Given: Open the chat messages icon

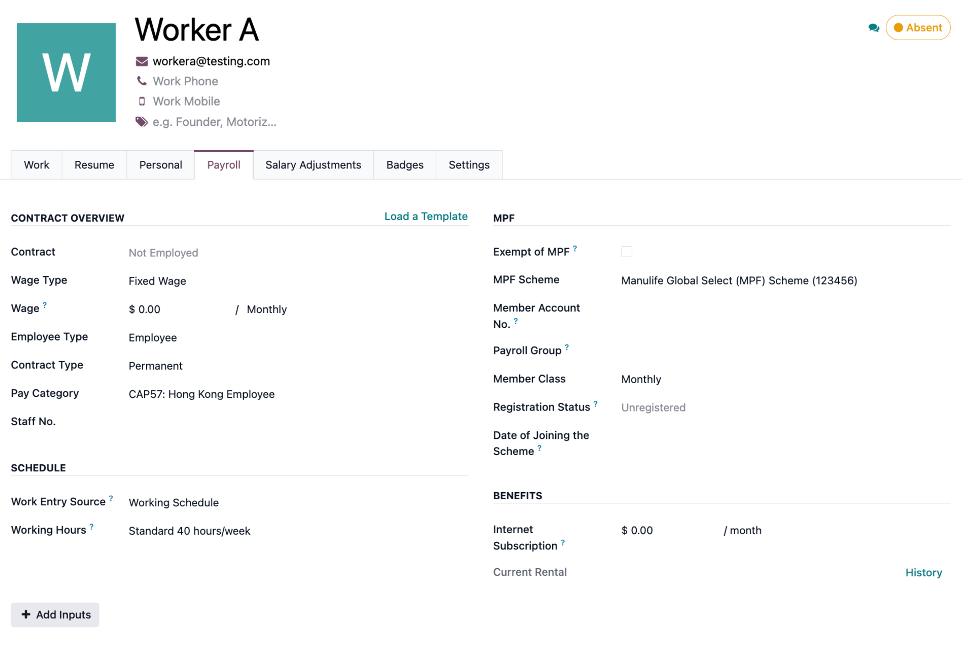Looking at the screenshot, I should click(x=873, y=28).
